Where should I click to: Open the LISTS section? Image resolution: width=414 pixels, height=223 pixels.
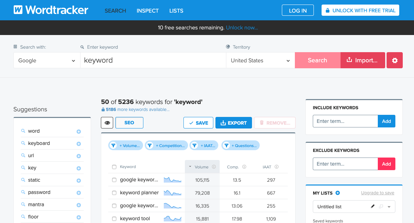176,11
